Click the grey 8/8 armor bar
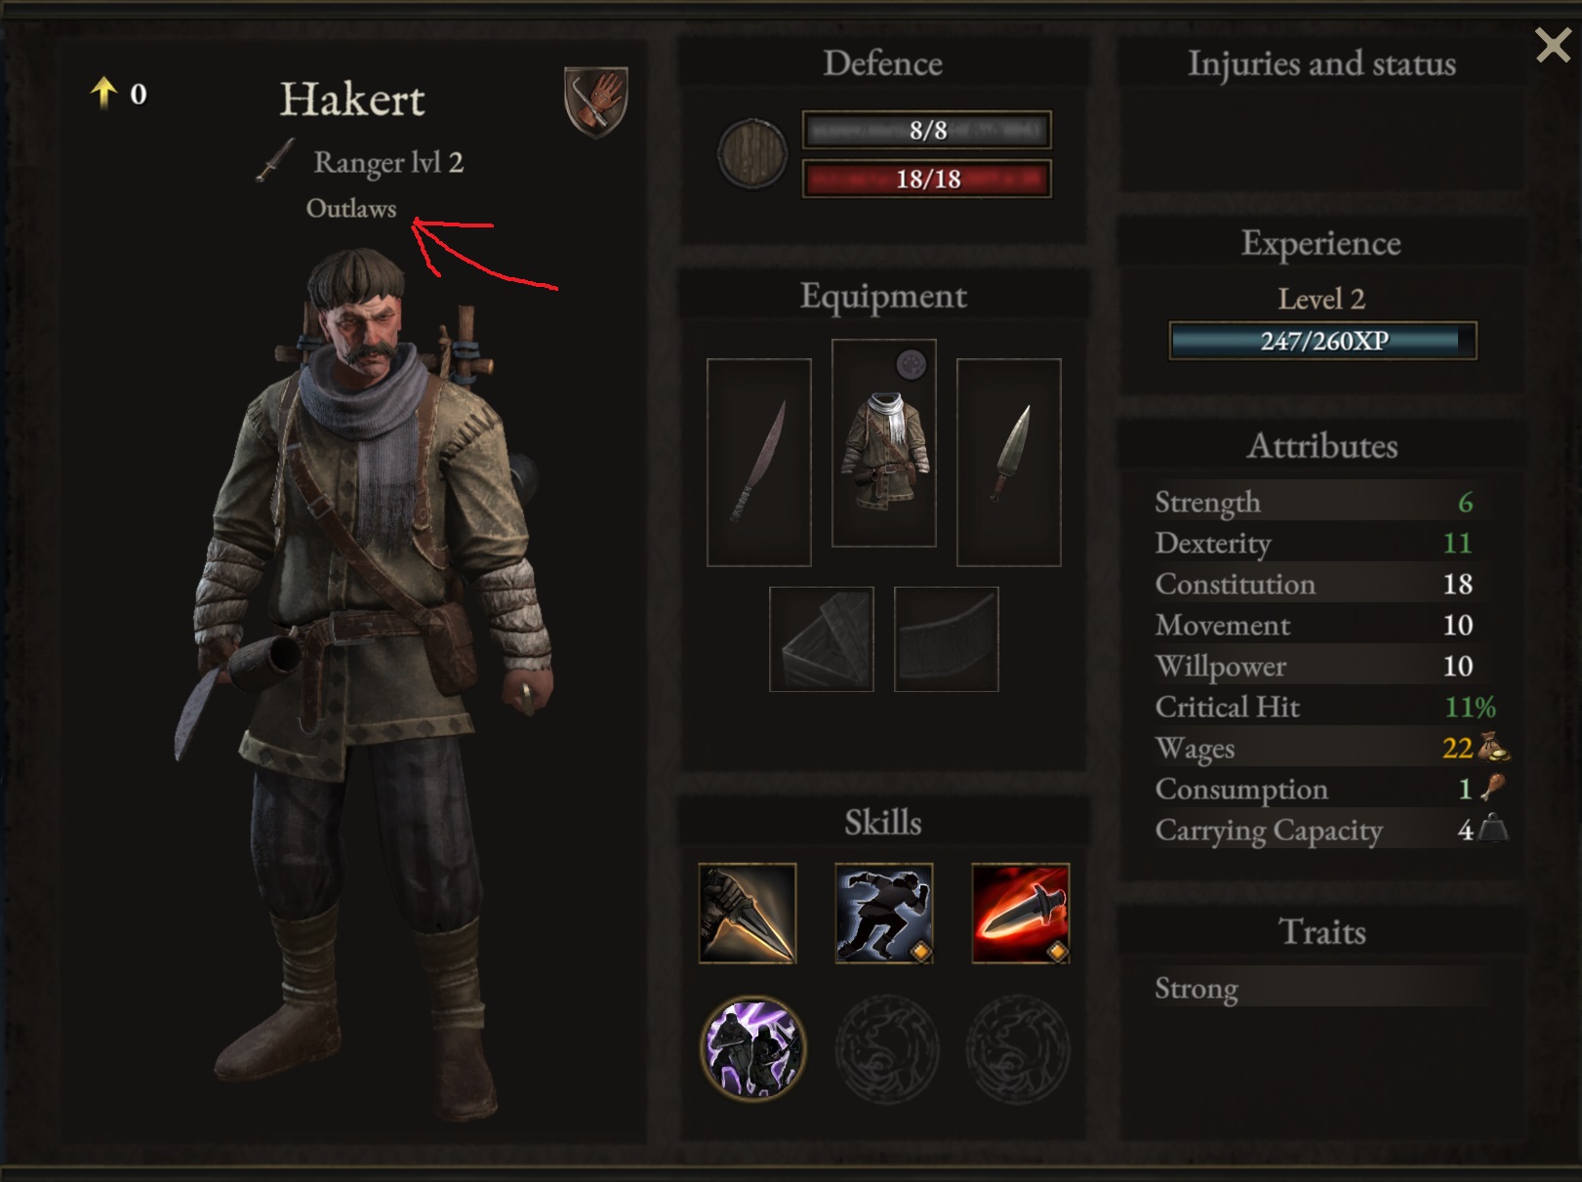1582x1182 pixels. 927,130
